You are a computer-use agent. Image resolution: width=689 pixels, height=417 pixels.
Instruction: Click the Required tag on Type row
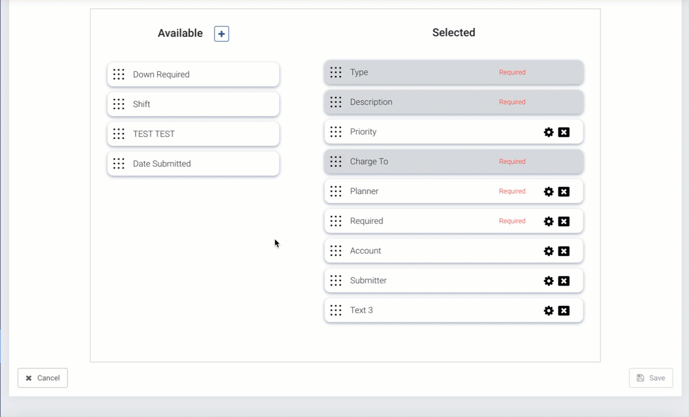[x=512, y=73]
